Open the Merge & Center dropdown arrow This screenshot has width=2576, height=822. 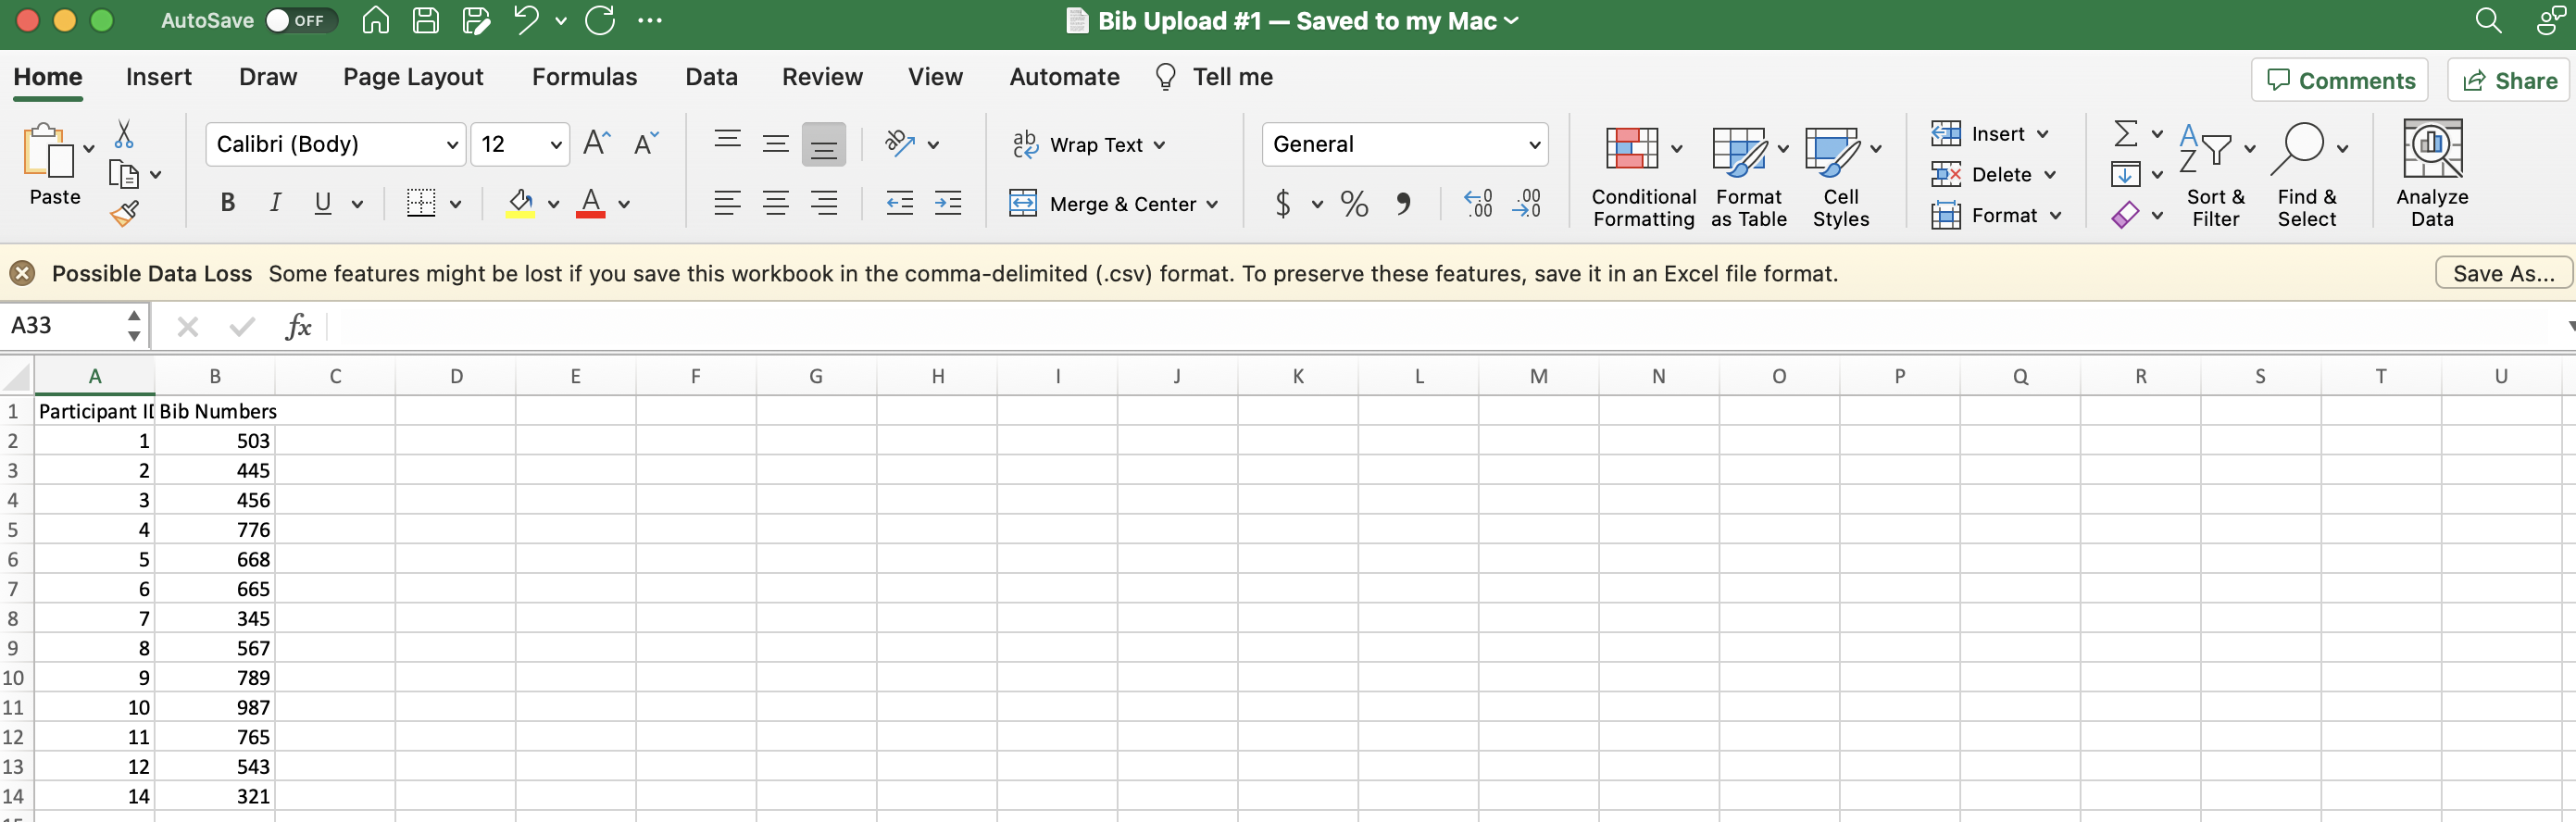click(1213, 205)
